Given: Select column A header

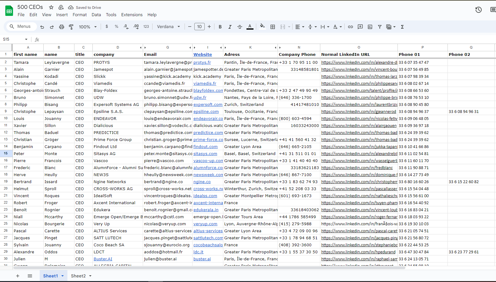Looking at the screenshot, I should (x=28, y=47).
